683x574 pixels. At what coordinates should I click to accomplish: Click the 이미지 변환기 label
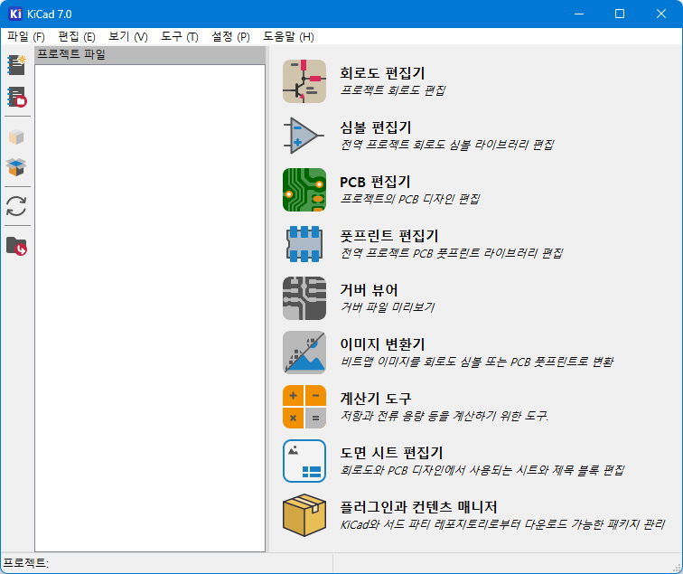tap(382, 343)
